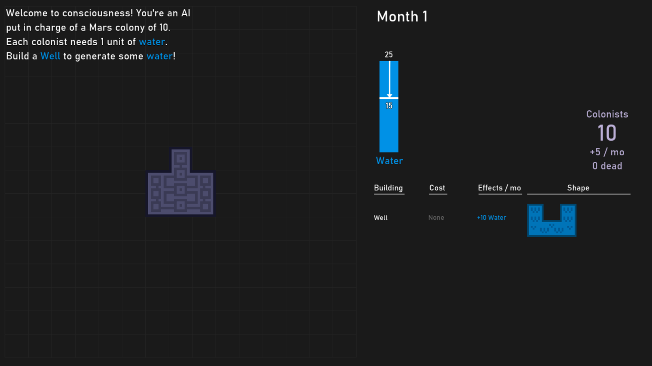
Task: Click the +10 Water effect text
Action: (491, 218)
